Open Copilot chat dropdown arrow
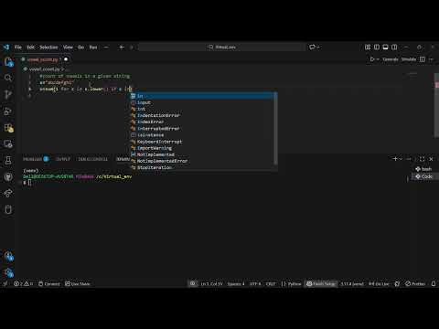The height and width of the screenshot is (329, 439). [318, 48]
